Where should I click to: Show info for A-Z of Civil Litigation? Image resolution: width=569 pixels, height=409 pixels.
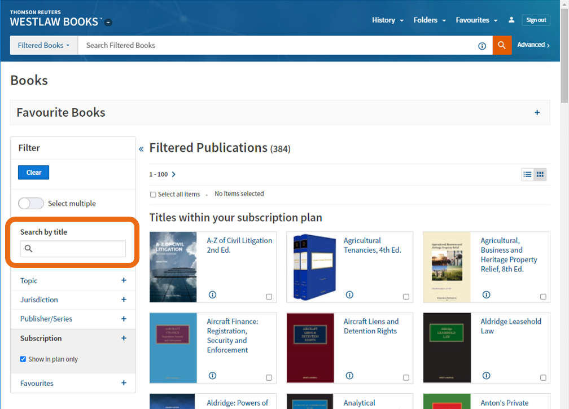tap(213, 294)
